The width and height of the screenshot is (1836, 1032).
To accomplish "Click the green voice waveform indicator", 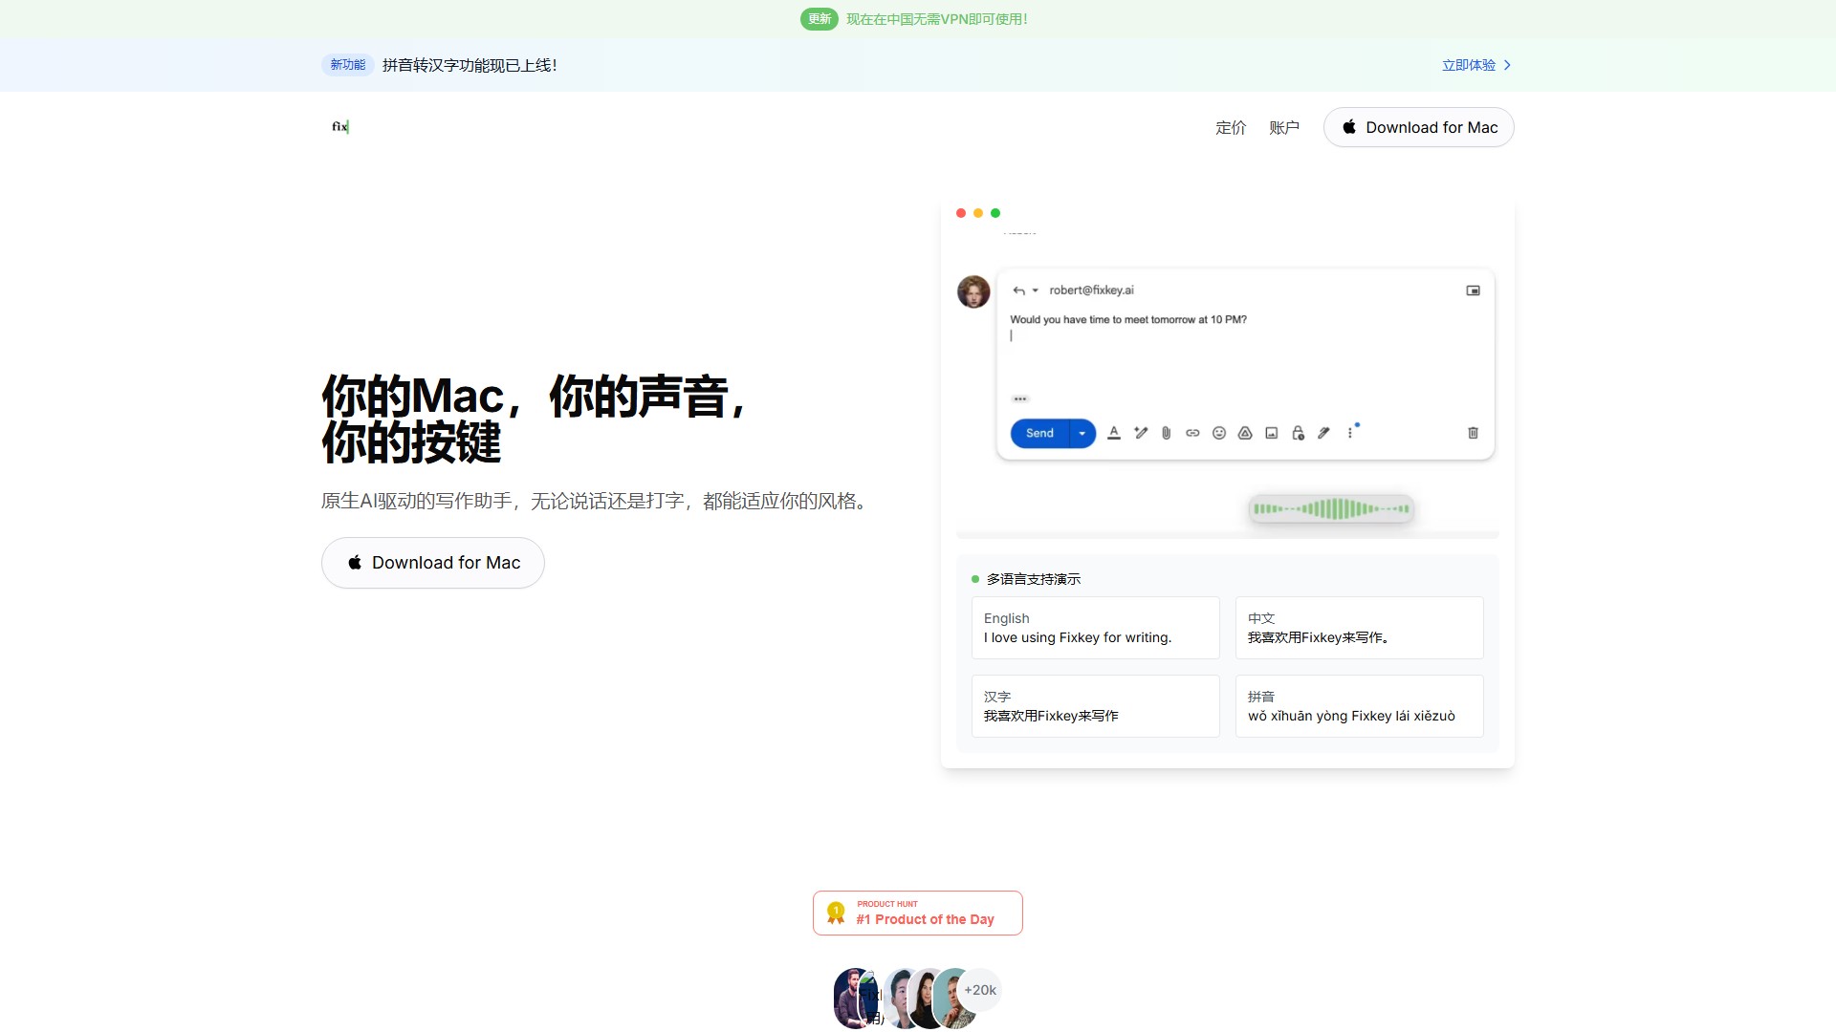I will click(x=1331, y=509).
